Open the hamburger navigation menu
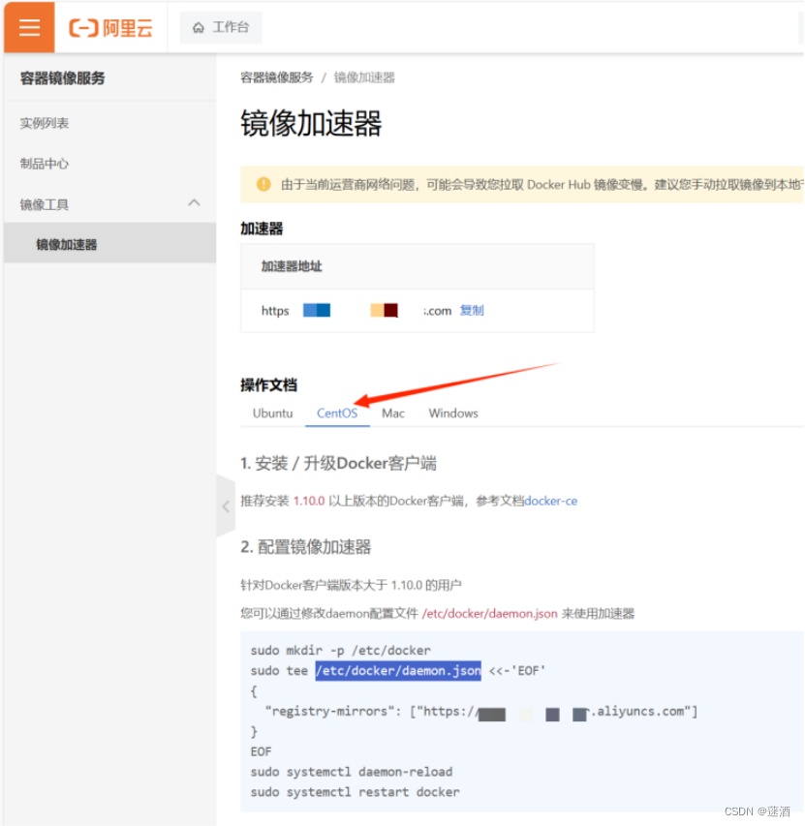This screenshot has height=826, width=805. [27, 27]
